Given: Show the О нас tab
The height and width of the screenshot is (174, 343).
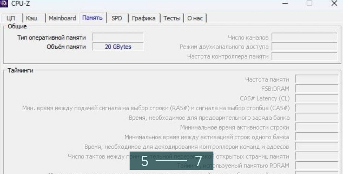Looking at the screenshot, I should pos(195,18).
